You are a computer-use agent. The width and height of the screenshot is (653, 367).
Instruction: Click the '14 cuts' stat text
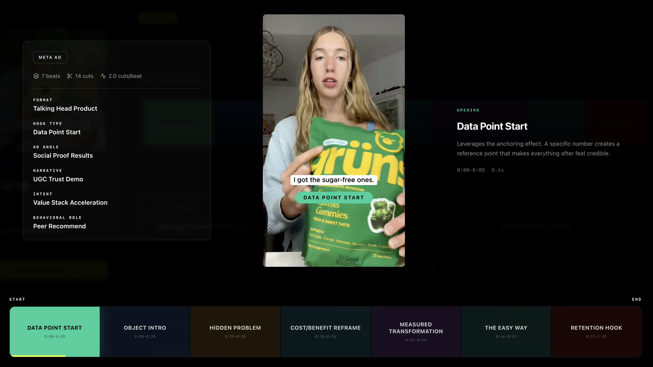coord(84,76)
